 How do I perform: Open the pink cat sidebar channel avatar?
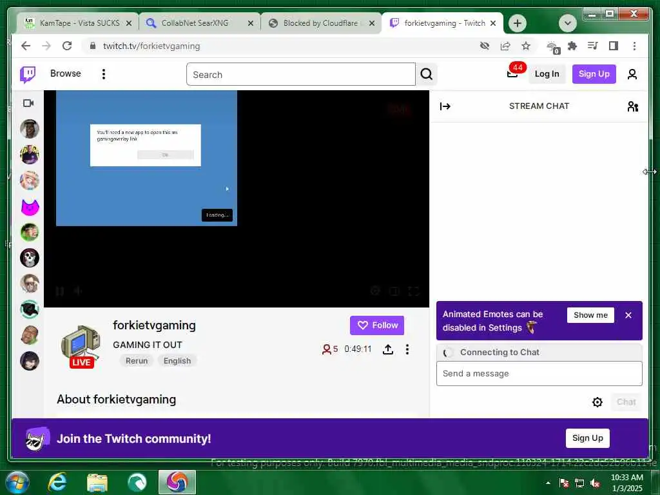pyautogui.click(x=30, y=207)
